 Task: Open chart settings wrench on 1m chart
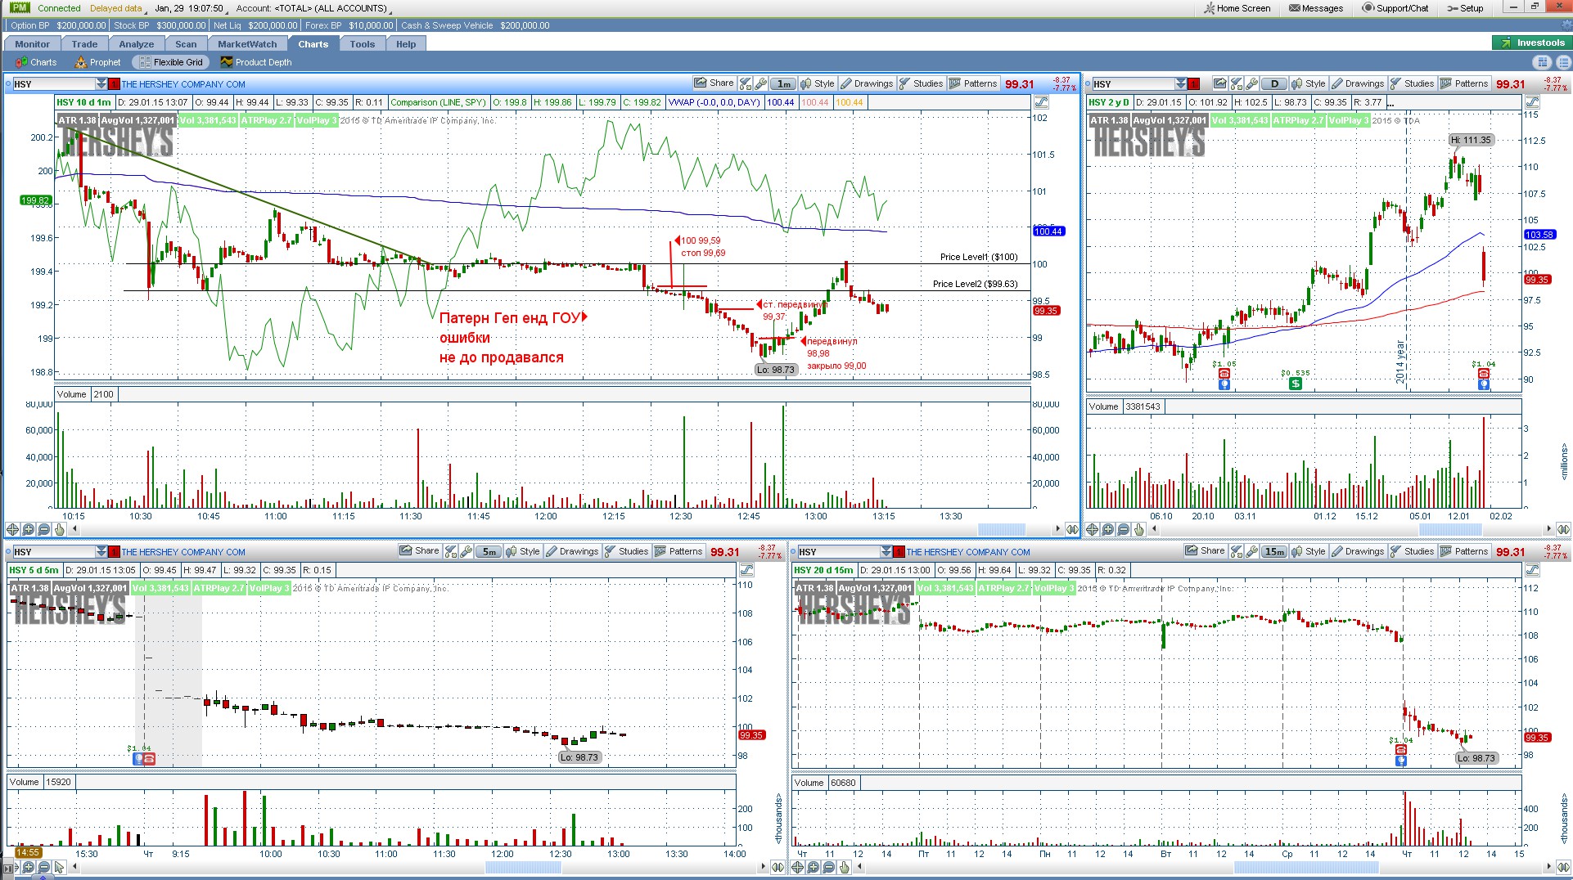[x=760, y=83]
